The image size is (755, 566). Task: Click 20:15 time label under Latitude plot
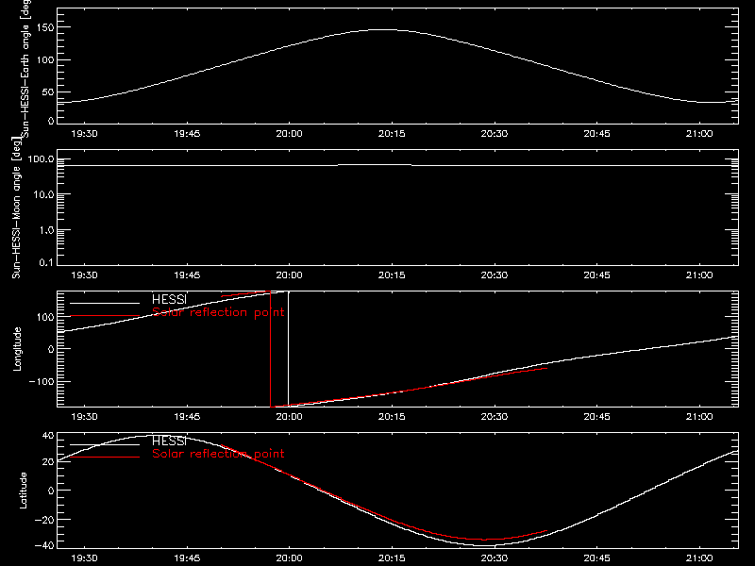pos(392,558)
